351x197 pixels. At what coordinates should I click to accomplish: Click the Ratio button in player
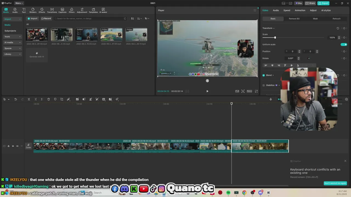[249, 91]
